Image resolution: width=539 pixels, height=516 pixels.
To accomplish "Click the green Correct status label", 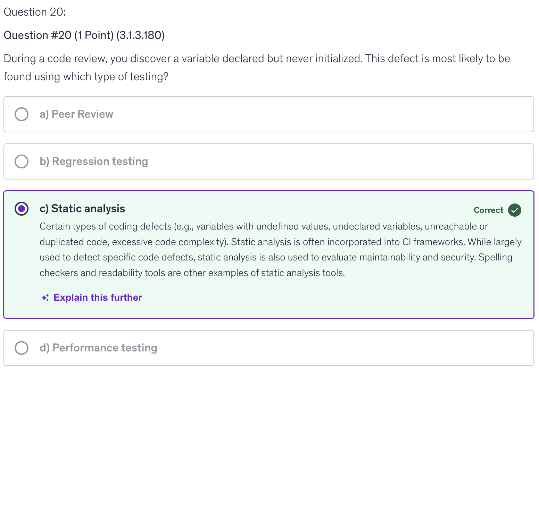I will 488,210.
